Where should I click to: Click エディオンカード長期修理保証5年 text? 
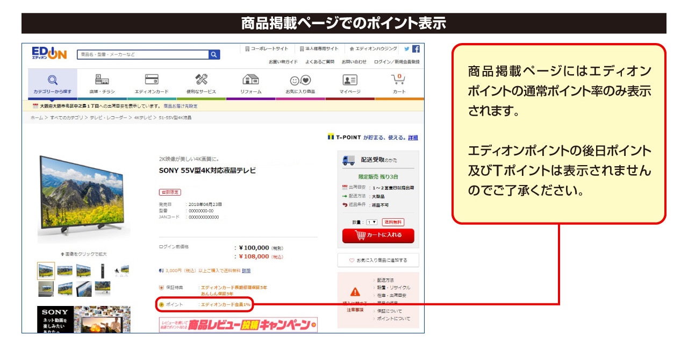234,288
